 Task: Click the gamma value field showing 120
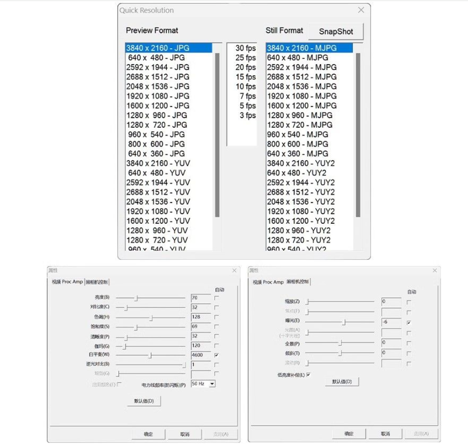(x=201, y=346)
